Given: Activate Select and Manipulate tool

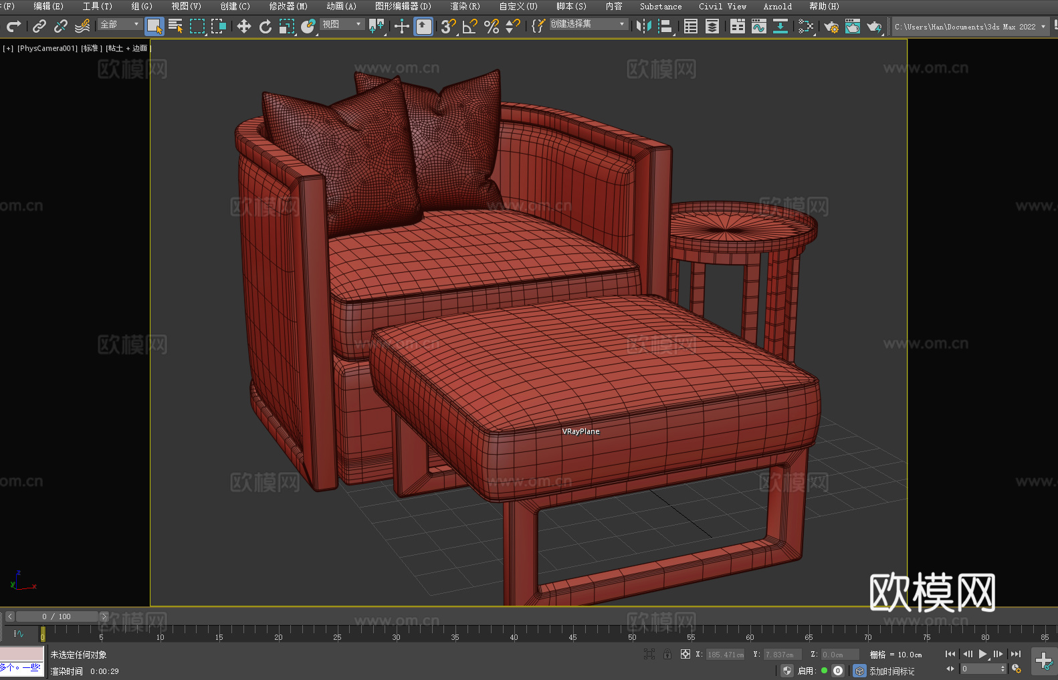Looking at the screenshot, I should (x=402, y=26).
